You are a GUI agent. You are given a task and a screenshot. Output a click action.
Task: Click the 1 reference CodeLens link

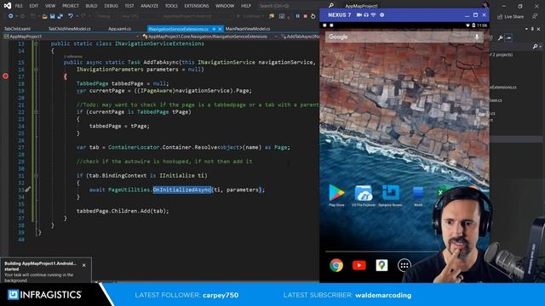click(73, 56)
